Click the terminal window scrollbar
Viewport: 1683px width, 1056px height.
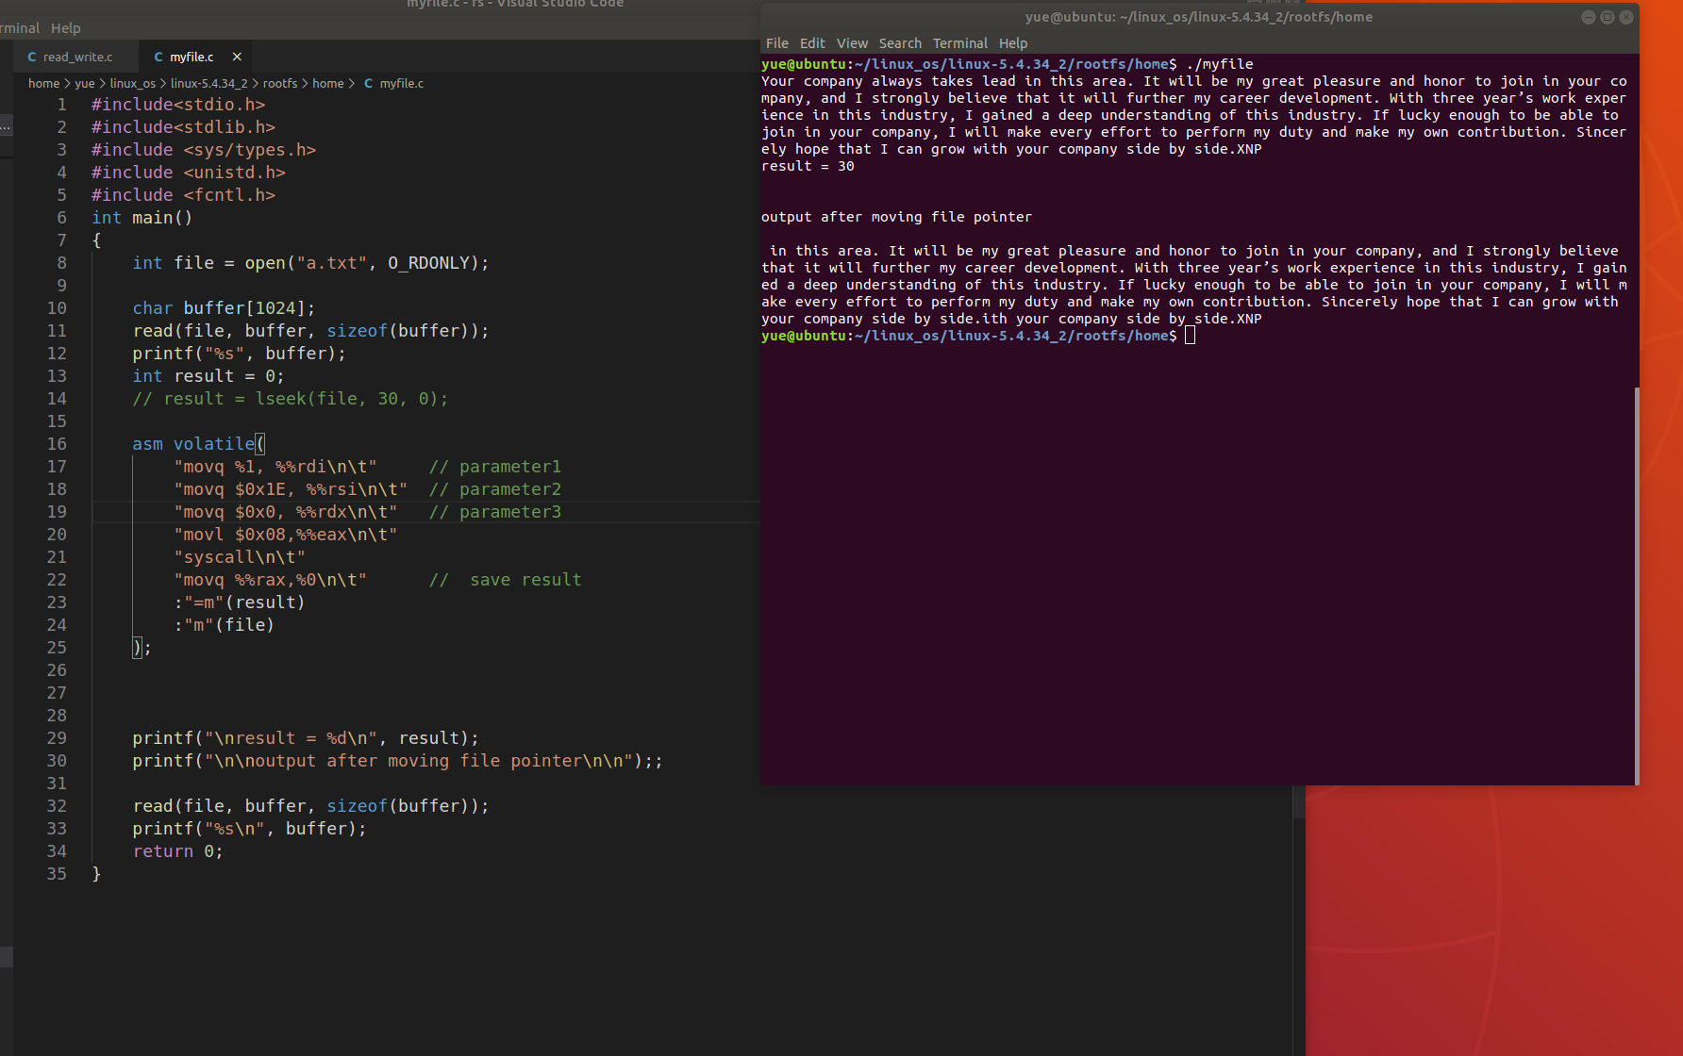1637,585
